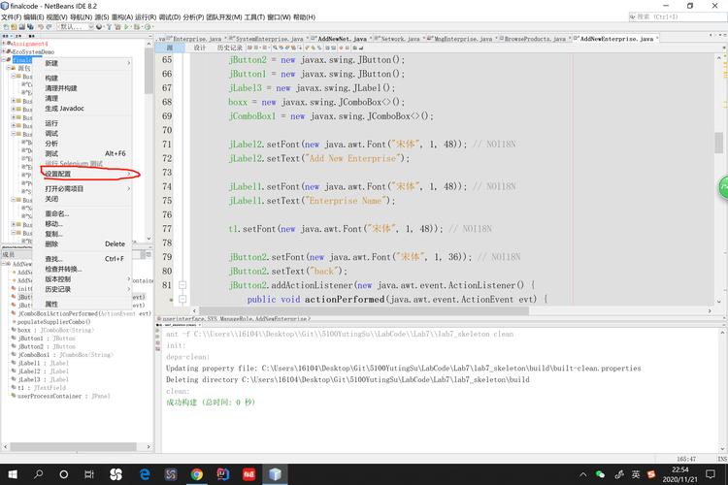Click the 历史记录 history view button

230,48
